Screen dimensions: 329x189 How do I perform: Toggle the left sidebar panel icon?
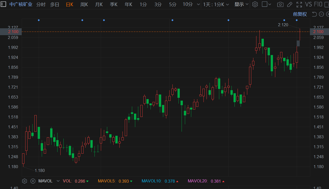pyautogui.click(x=3, y=4)
